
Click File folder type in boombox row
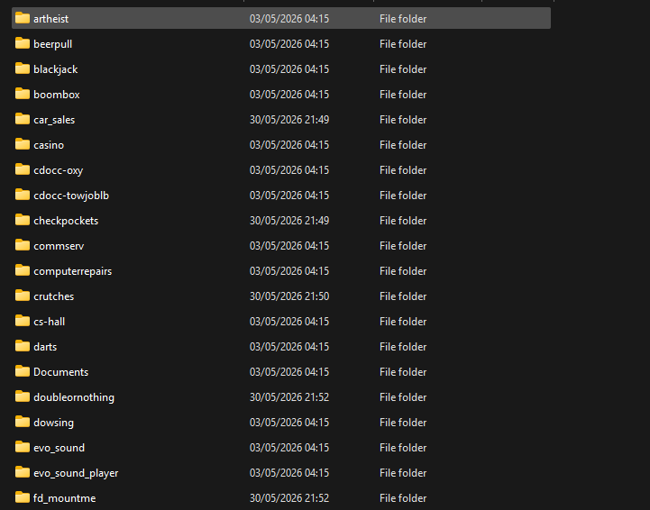pos(403,95)
